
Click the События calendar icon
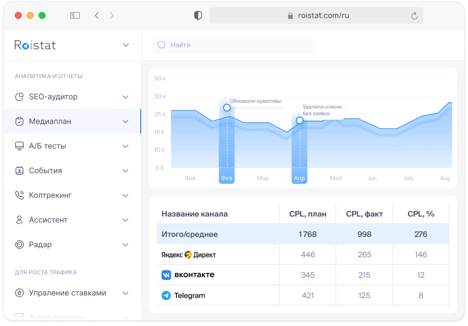click(19, 171)
